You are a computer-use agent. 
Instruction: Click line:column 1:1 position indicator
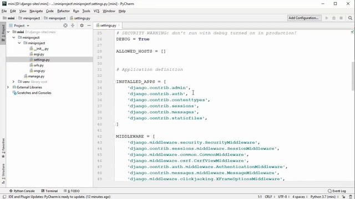(260, 197)
